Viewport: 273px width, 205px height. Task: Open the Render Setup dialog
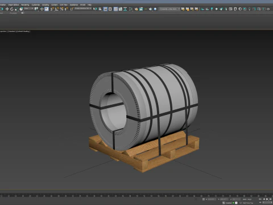(x=136, y=9)
